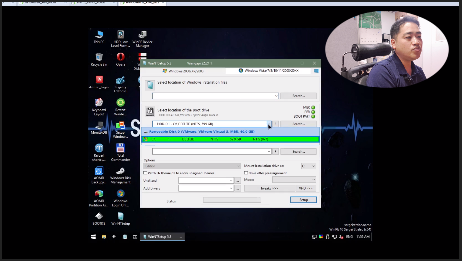Expand the Add Drivers dropdown

(x=231, y=189)
